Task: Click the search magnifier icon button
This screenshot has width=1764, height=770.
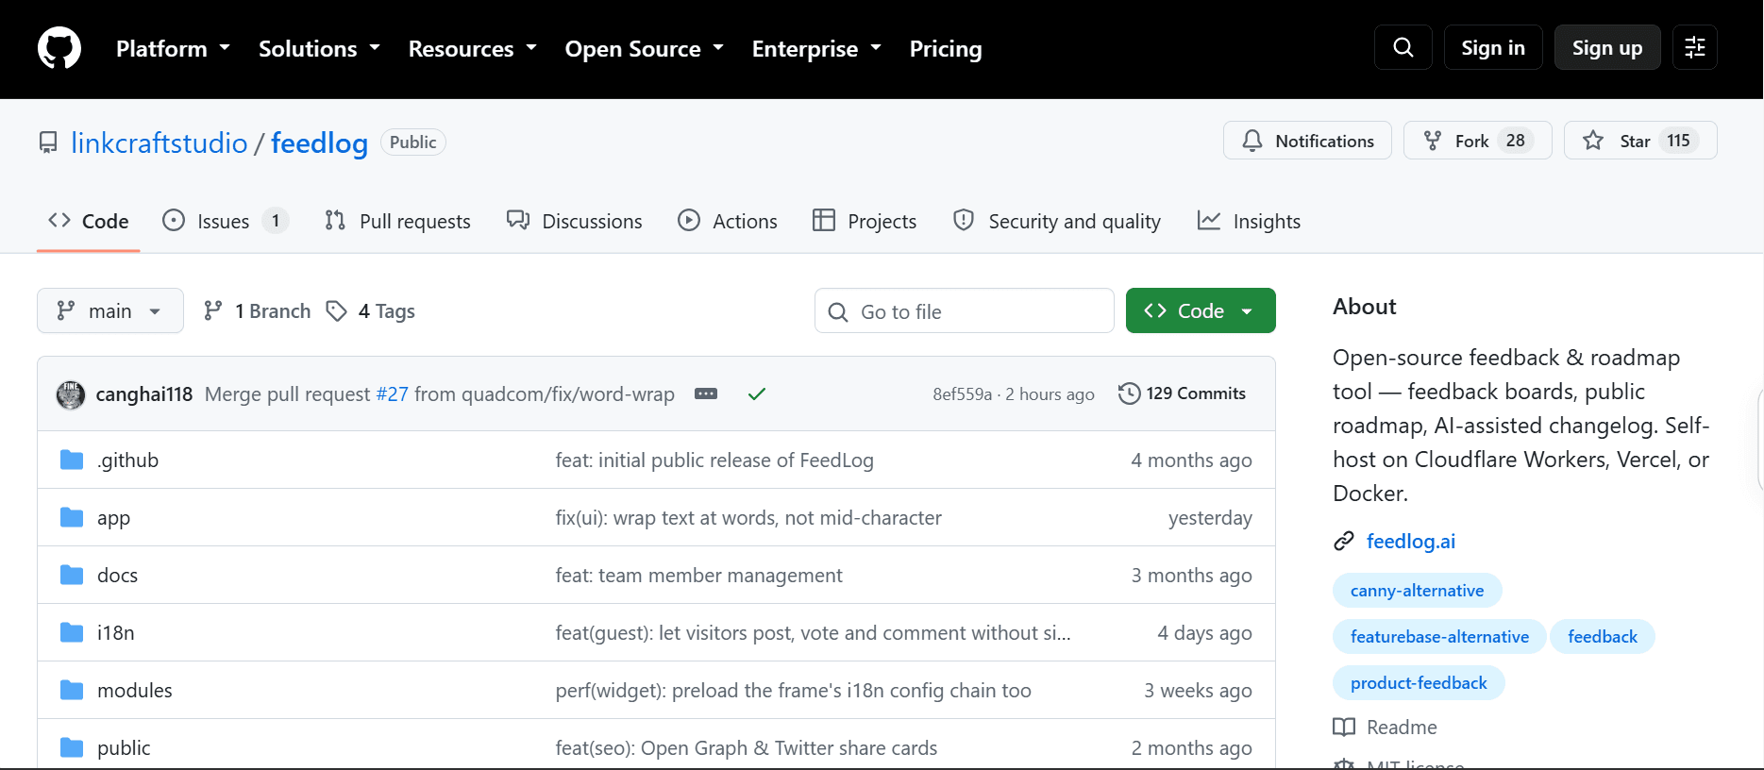Action: coord(1403,47)
